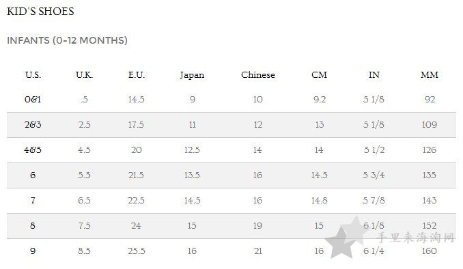Select the Chinese column header
The width and height of the screenshot is (463, 269).
257,74
